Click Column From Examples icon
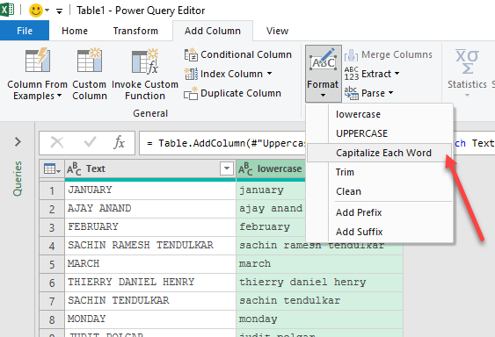495x337 pixels. 38,60
